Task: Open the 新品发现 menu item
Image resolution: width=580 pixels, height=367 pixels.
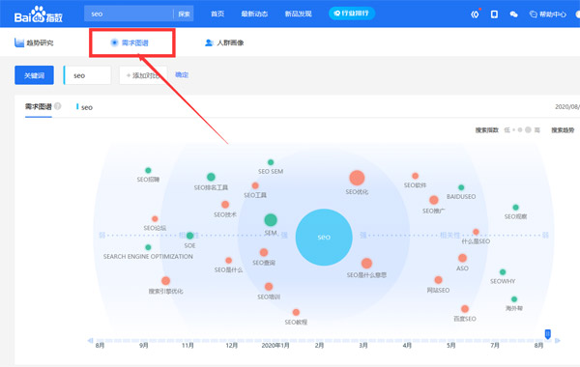Action: click(x=298, y=14)
